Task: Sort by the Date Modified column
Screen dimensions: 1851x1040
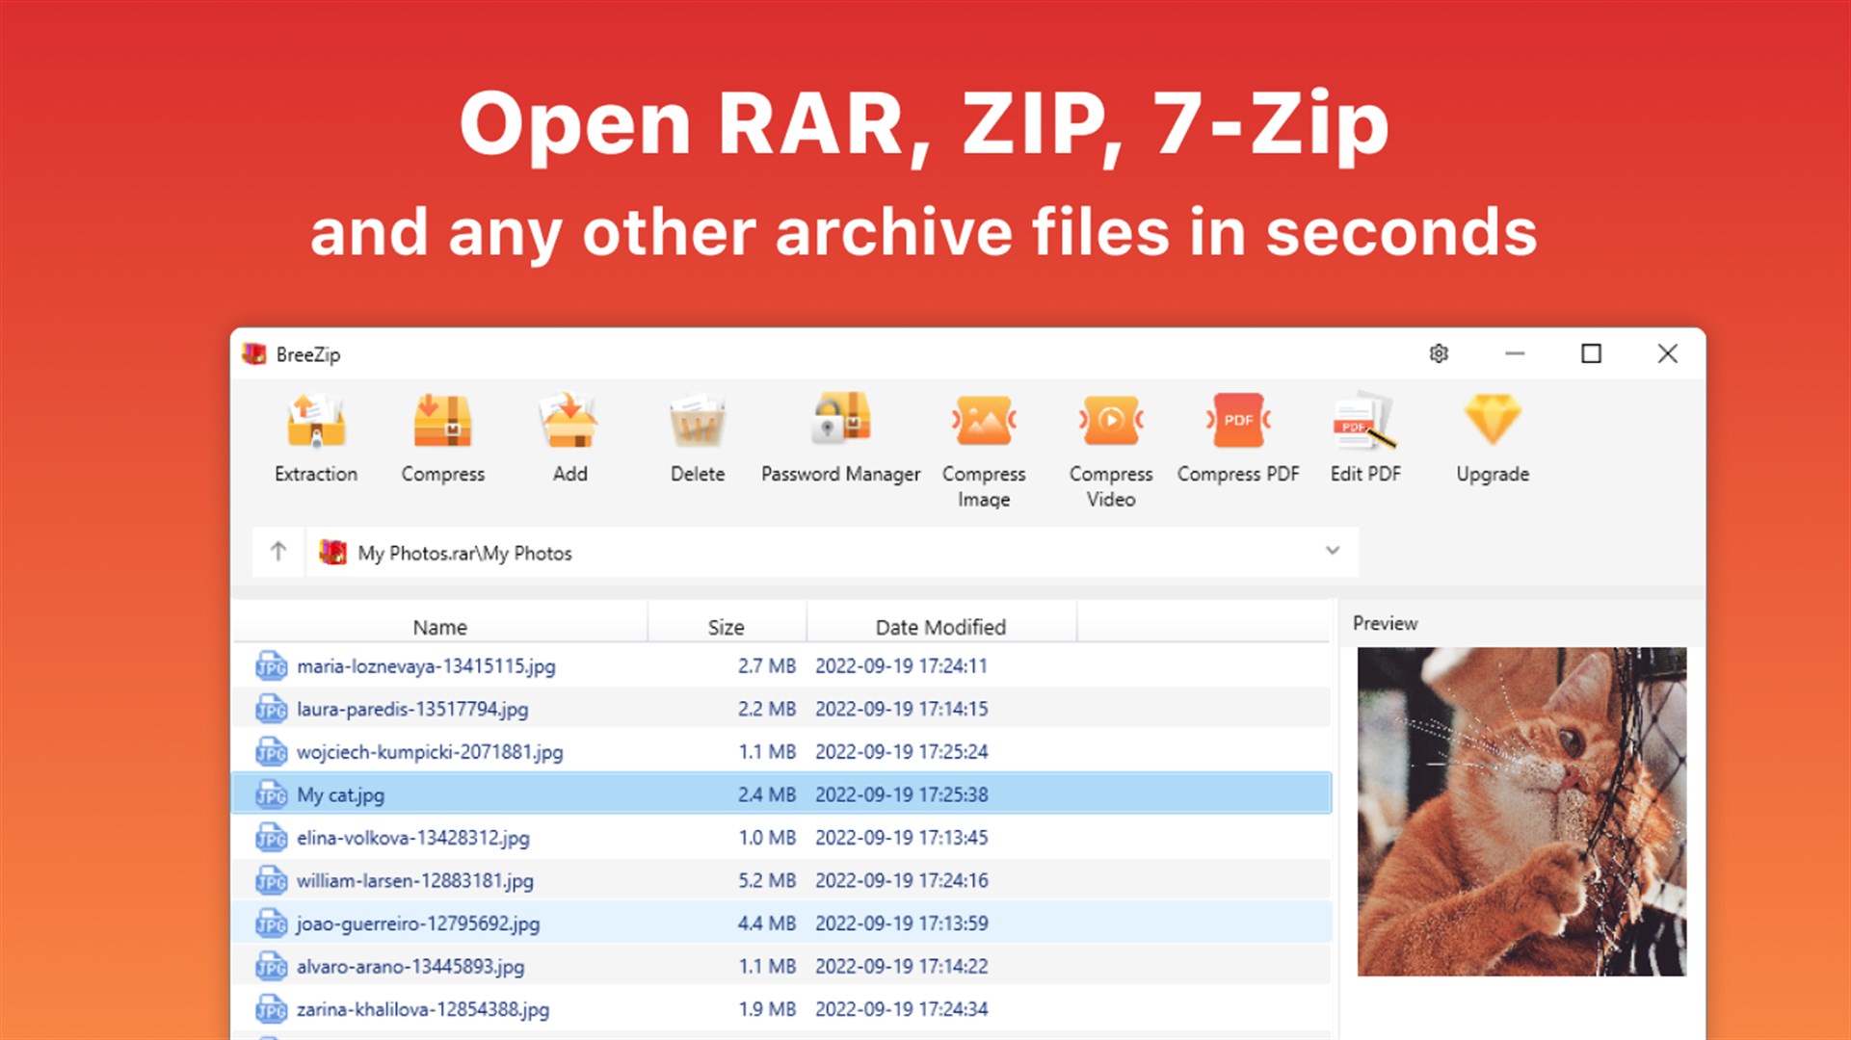Action: pyautogui.click(x=939, y=626)
